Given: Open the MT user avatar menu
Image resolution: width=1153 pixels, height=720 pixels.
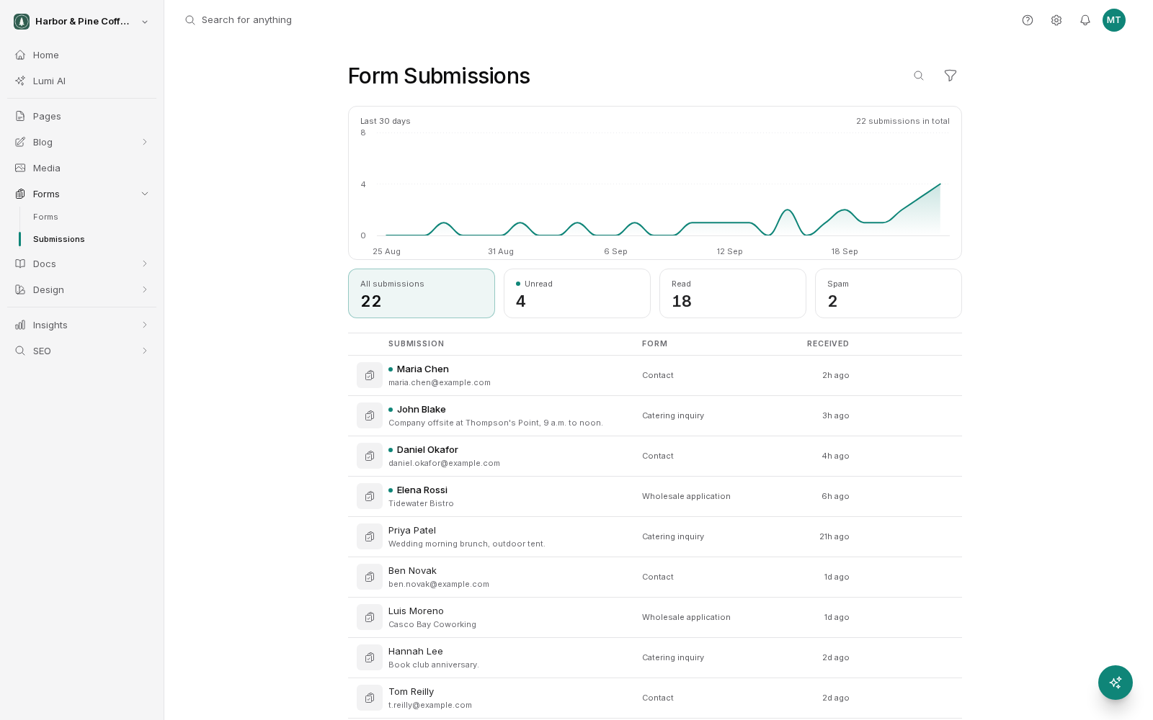Looking at the screenshot, I should [1114, 20].
